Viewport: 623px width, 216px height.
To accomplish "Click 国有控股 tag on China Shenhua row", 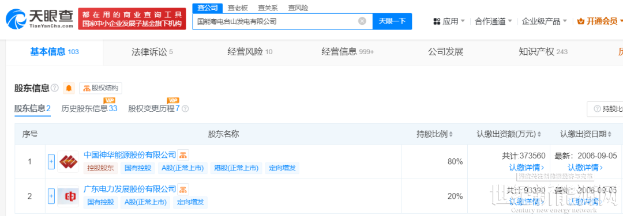I will 138,168.
